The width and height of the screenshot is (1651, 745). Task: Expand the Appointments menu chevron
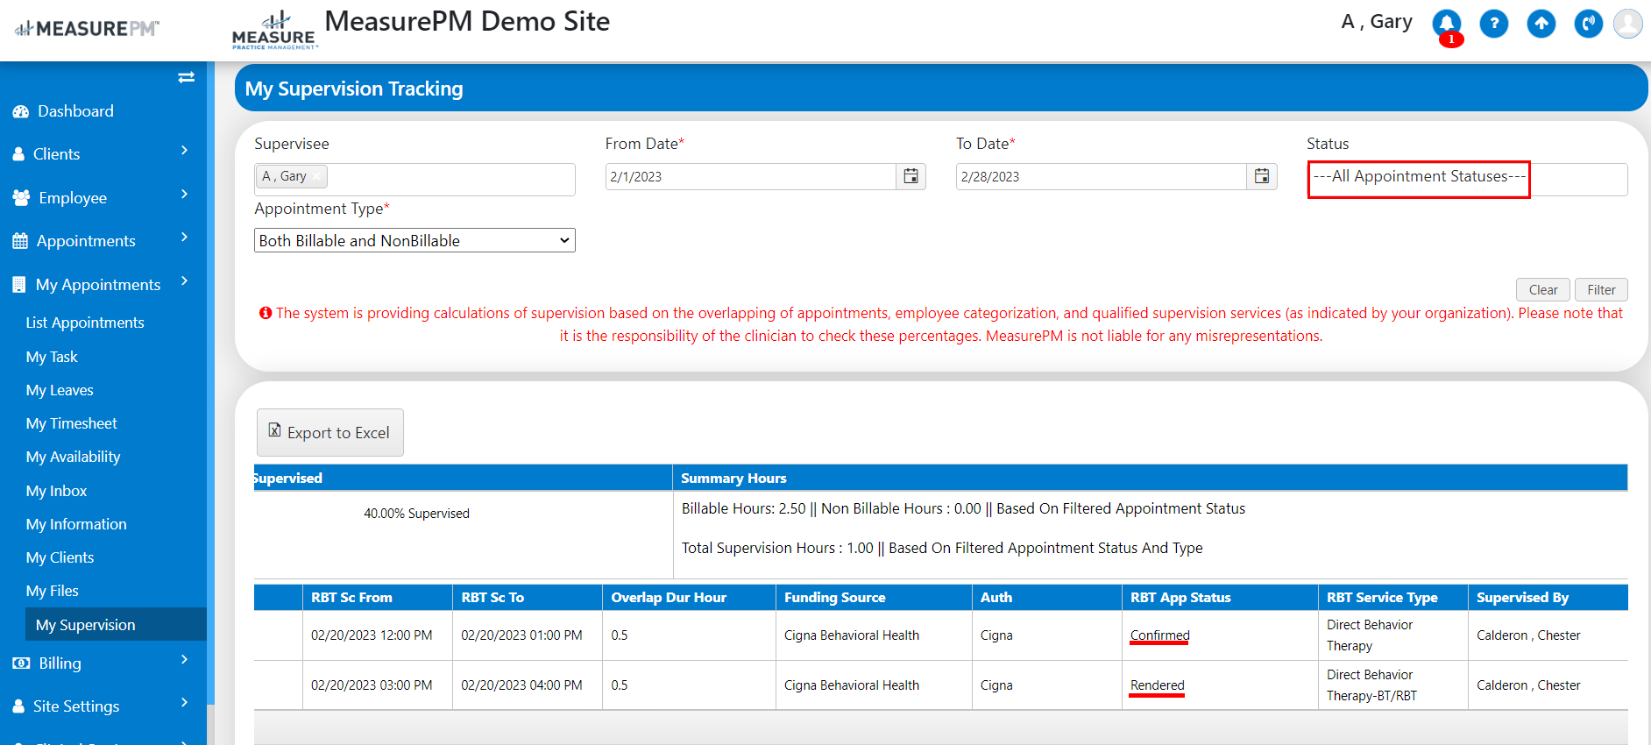tap(184, 238)
